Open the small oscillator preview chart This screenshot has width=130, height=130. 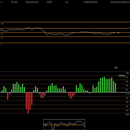(x=64, y=125)
